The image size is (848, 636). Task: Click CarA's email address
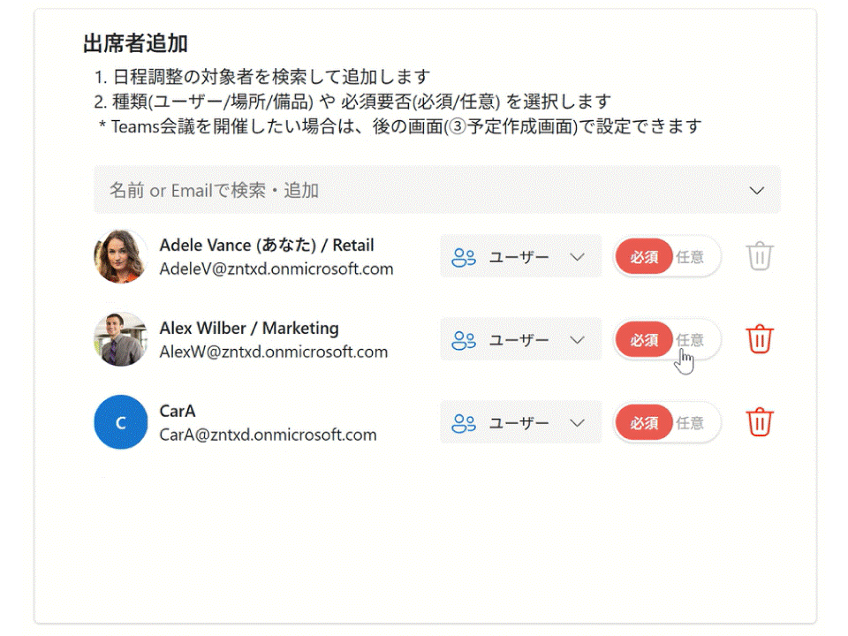pyautogui.click(x=268, y=435)
